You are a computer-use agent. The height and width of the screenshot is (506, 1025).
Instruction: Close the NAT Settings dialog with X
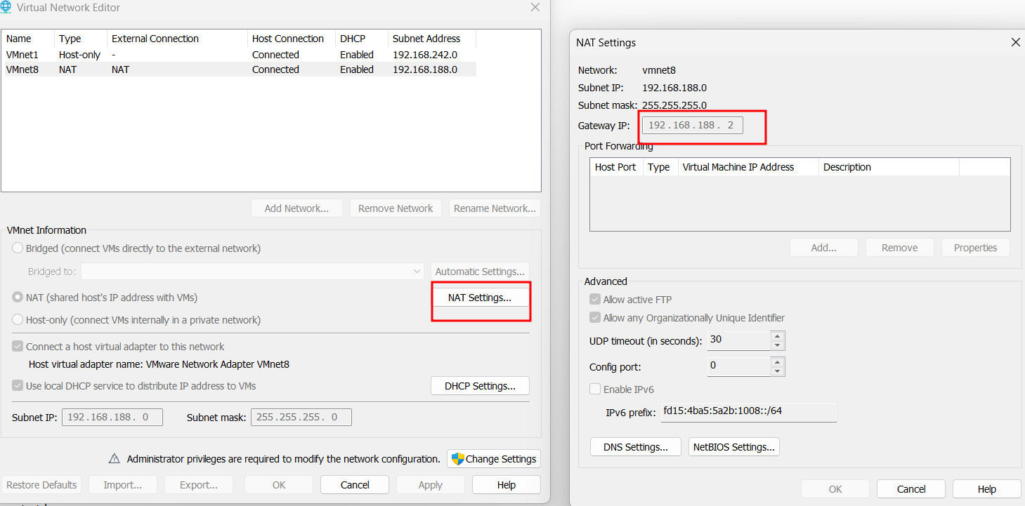[x=1015, y=42]
